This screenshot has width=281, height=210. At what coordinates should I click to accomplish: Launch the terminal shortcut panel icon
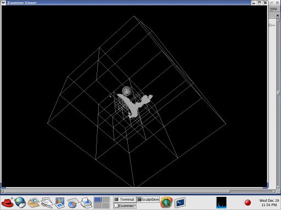[180, 202]
